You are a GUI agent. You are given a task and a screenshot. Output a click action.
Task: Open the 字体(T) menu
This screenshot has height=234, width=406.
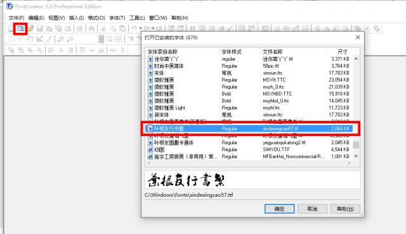(x=117, y=18)
